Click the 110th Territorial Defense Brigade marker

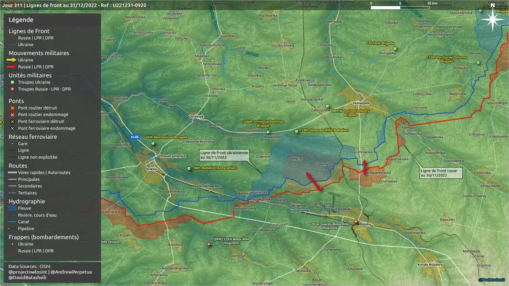click(478, 62)
